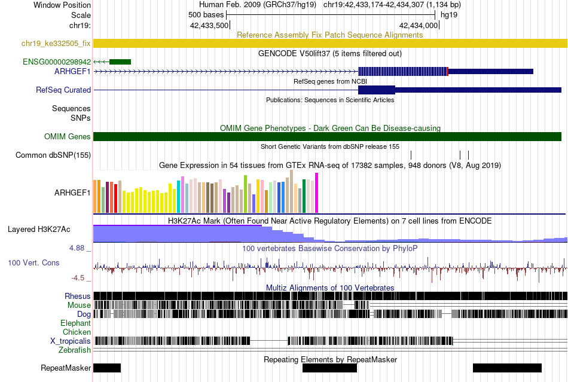Click the thin RefSeq Curated UTR block

tap(478, 90)
